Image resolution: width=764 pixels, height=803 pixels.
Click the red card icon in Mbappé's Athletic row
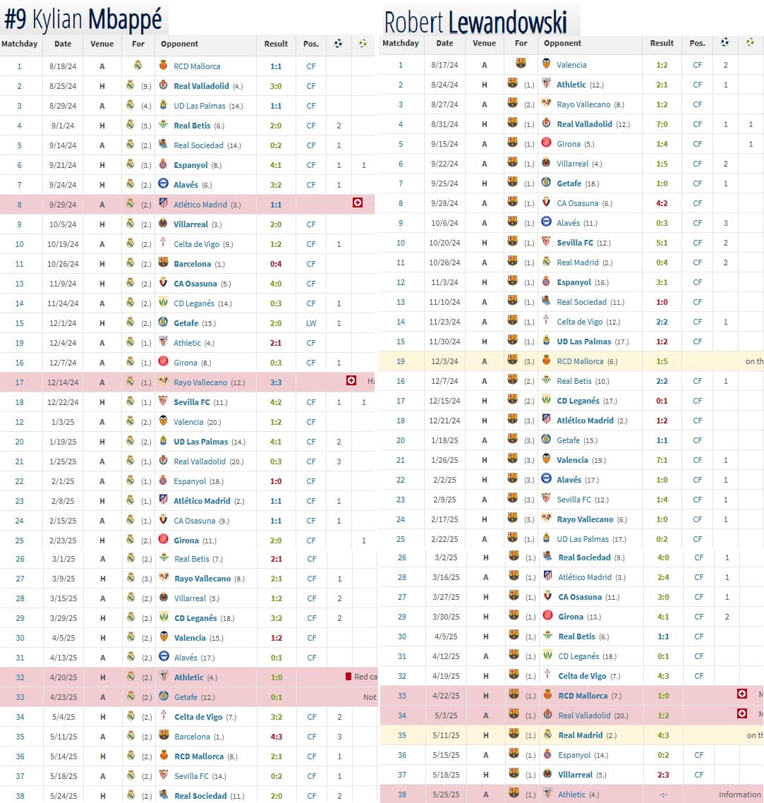[348, 677]
